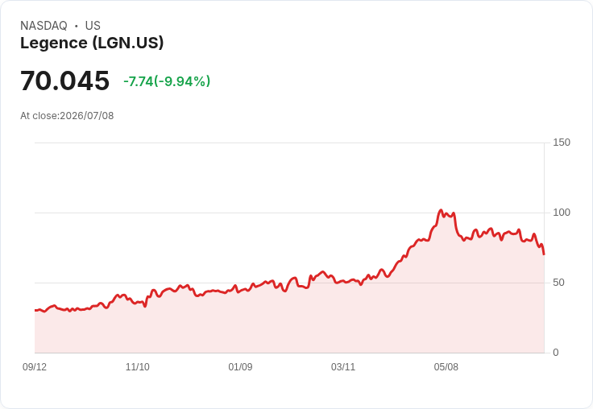Image resolution: width=593 pixels, height=409 pixels.
Task: Click the 100 price axis label
Action: [562, 213]
